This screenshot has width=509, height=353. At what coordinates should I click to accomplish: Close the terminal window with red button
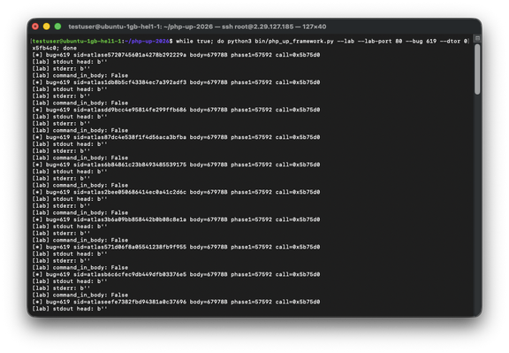[x=35, y=27]
